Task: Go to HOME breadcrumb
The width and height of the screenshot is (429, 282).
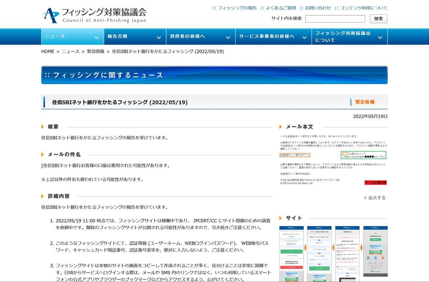Action: 48,51
